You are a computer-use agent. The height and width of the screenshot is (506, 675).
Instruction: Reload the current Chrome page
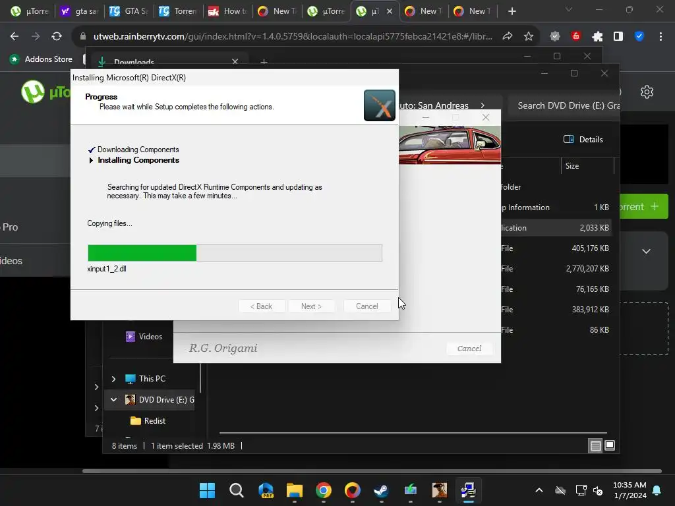[57, 37]
